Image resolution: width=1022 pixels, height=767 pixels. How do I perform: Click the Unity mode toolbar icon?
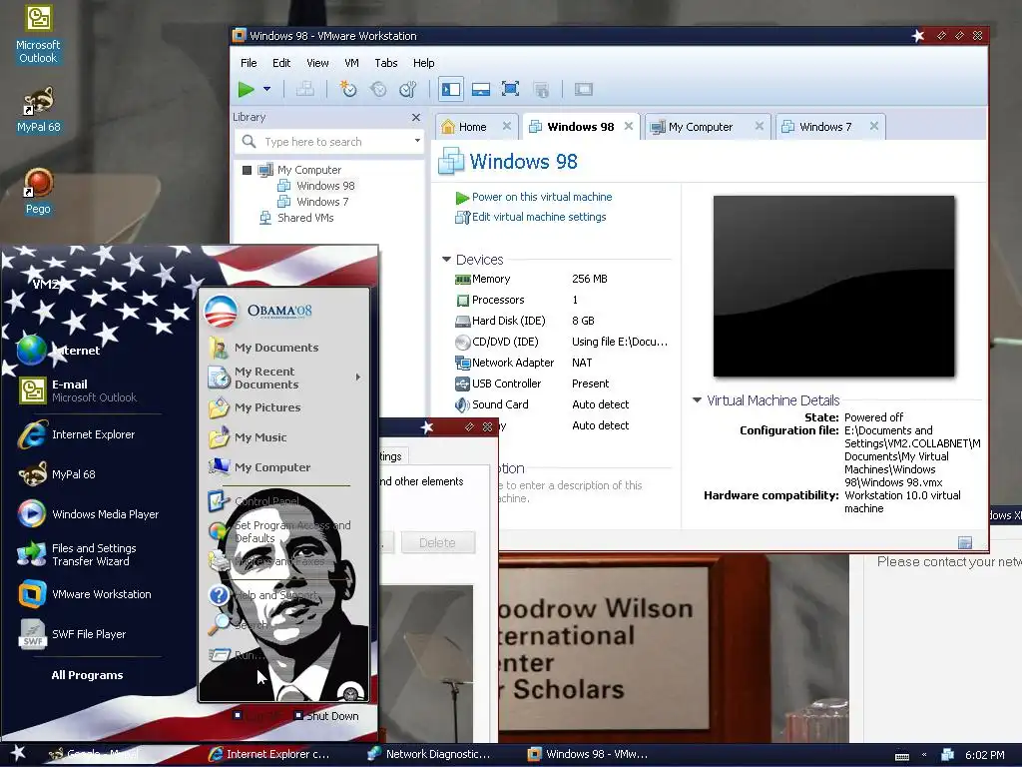click(541, 89)
